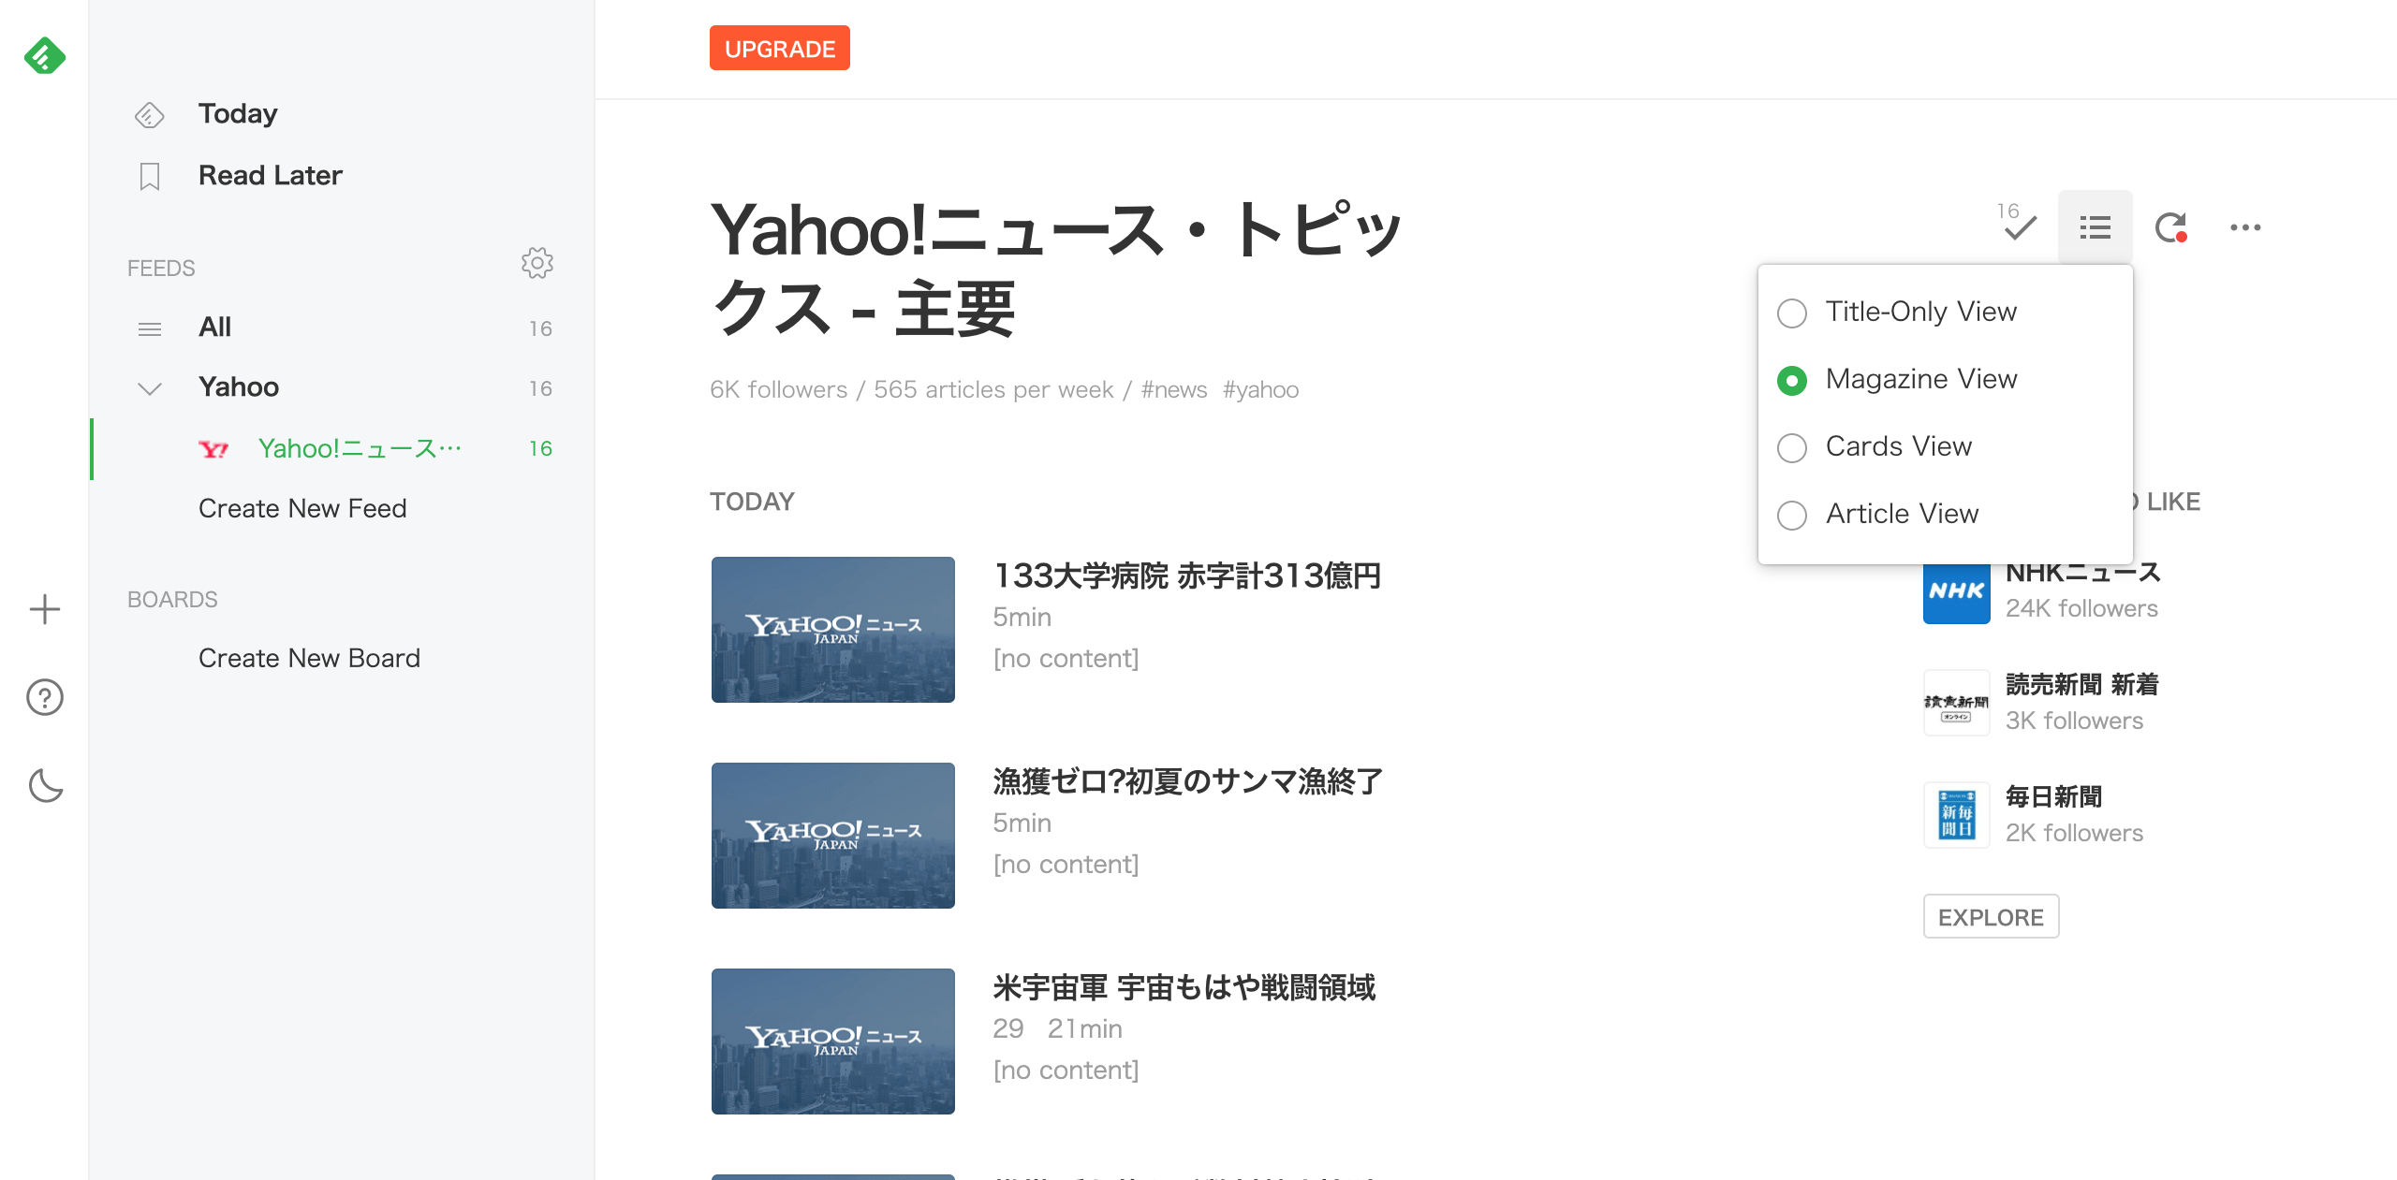
Task: Open the three-dot more options menu
Action: click(x=2245, y=227)
